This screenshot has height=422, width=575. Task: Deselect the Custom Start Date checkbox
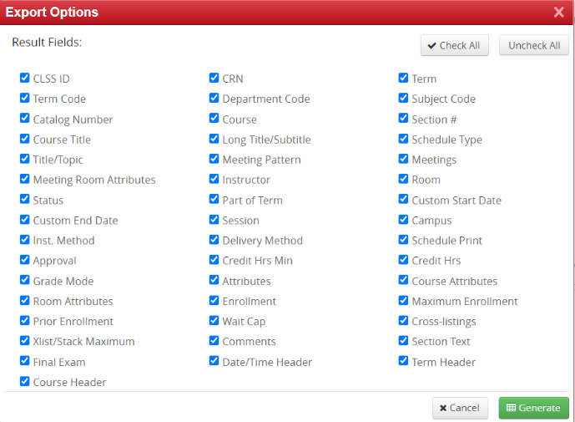pos(404,200)
